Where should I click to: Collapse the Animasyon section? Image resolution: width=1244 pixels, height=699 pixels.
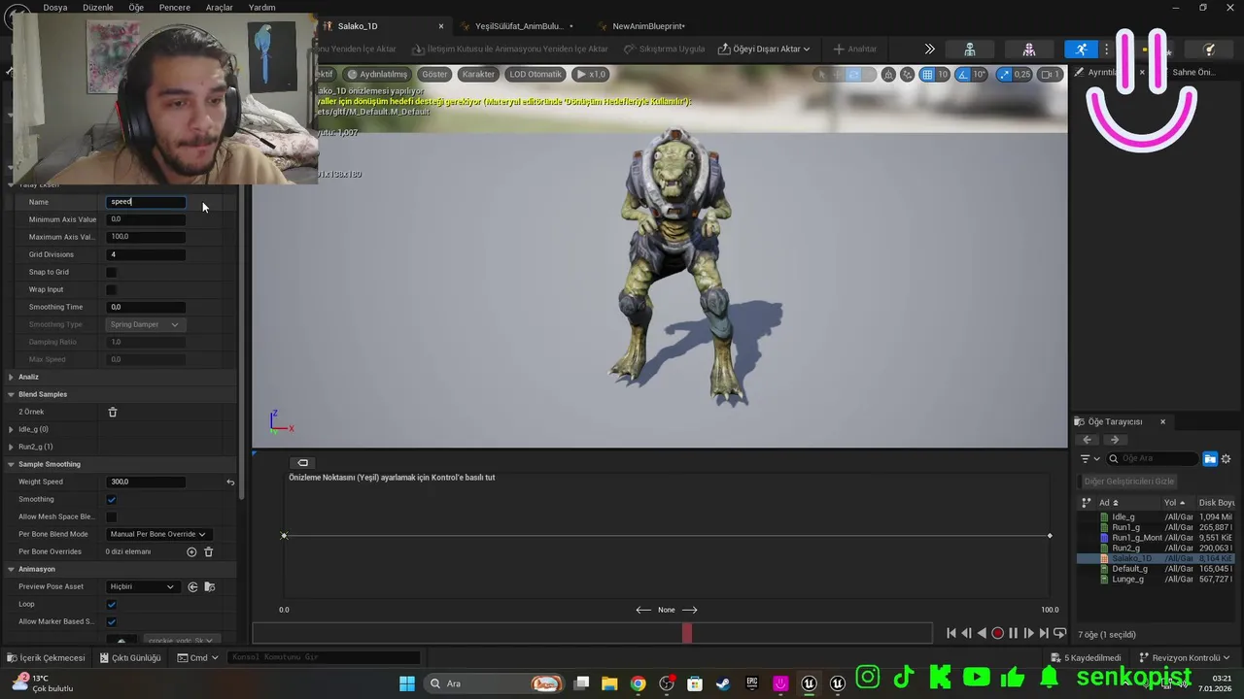11,569
